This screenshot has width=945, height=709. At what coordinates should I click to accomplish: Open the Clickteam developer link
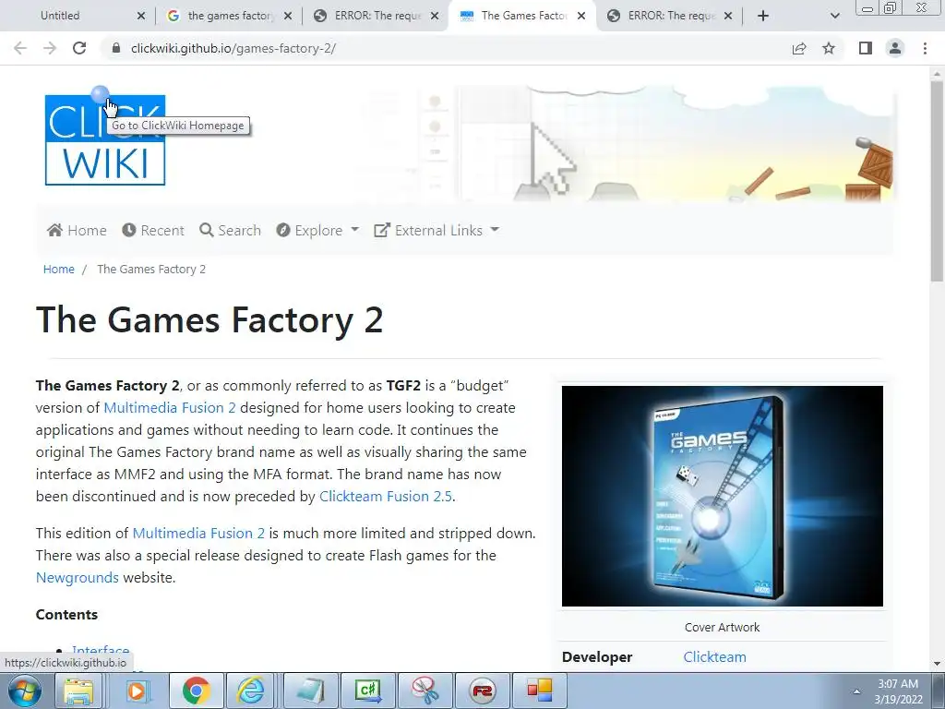tap(715, 656)
